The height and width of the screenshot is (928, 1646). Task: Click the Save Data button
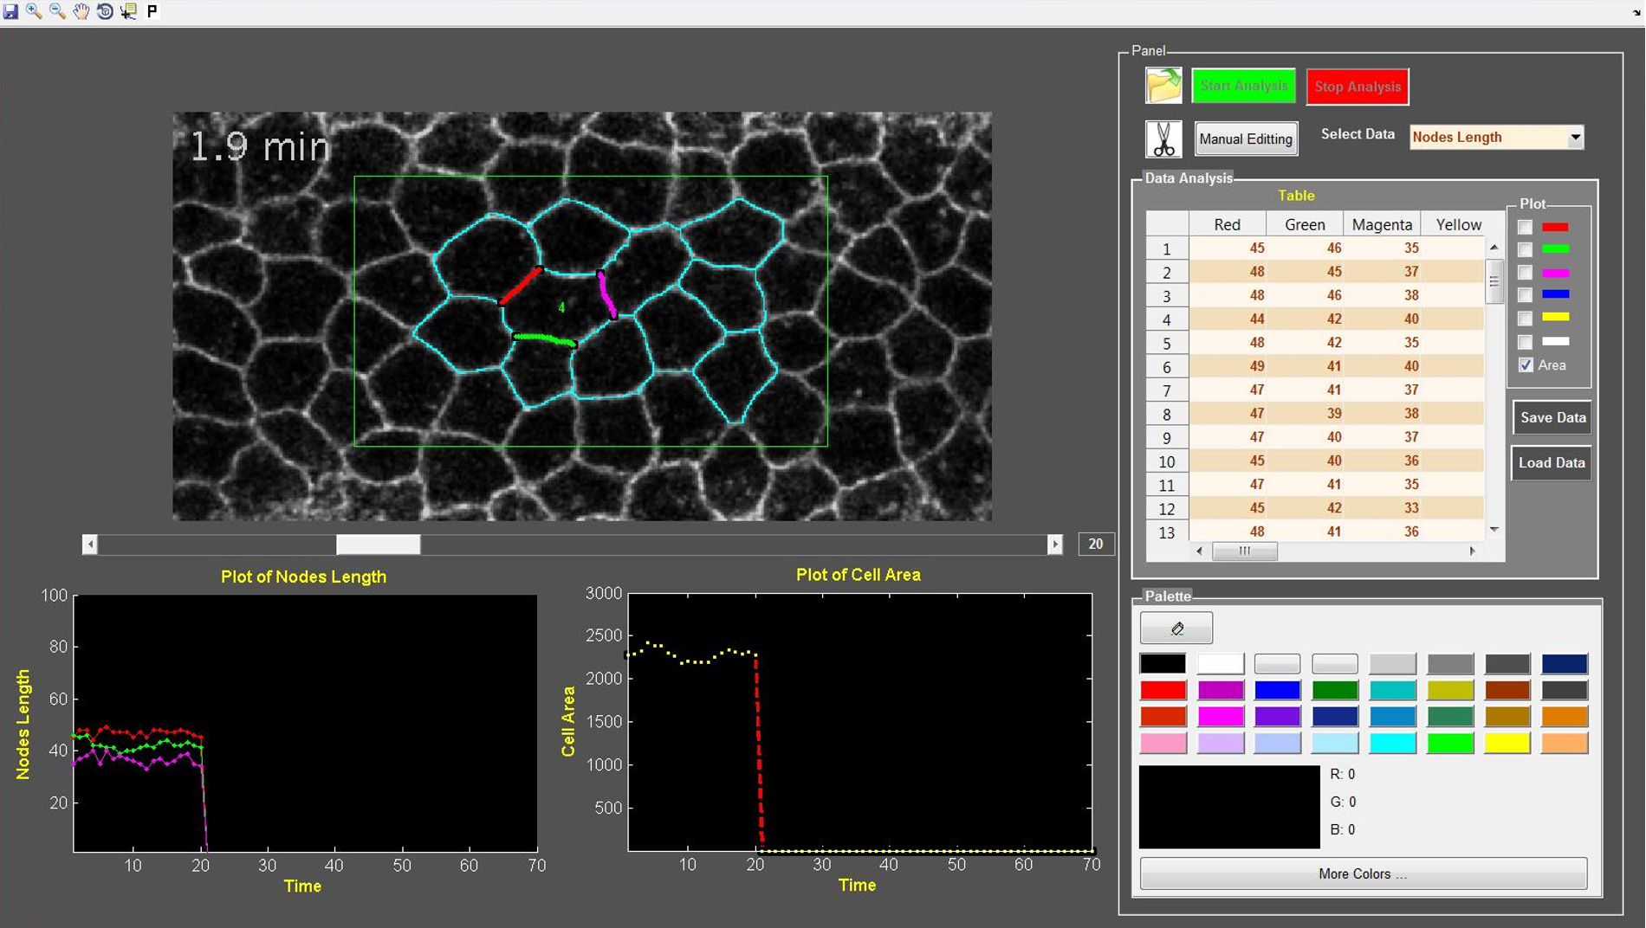(x=1552, y=417)
